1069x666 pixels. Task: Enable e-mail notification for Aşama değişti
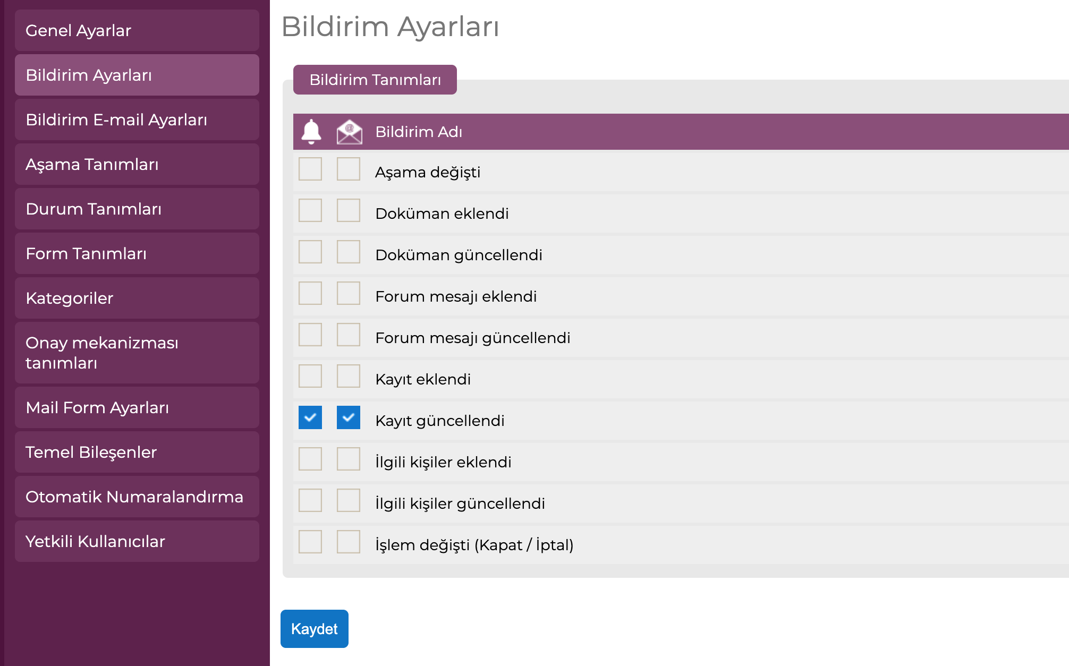pos(349,169)
